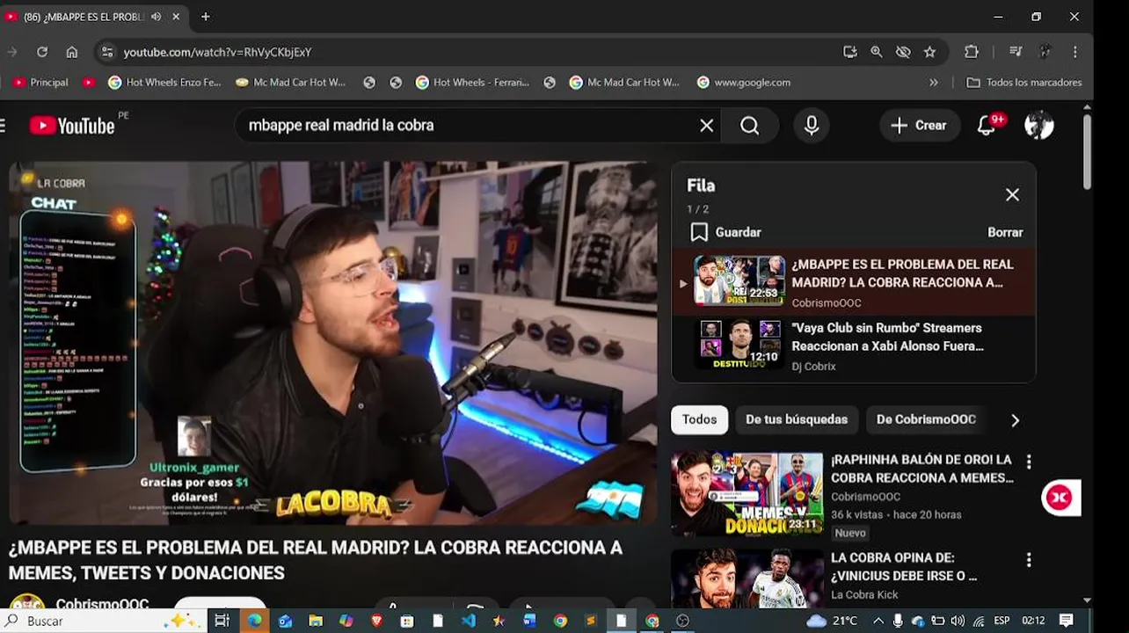Install app icon in address bar

coord(849,52)
